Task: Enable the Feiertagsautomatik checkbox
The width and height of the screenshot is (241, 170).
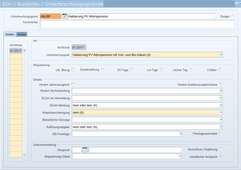Action: coord(221,133)
